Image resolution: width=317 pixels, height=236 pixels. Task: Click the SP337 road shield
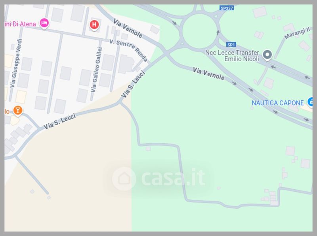[x=227, y=8]
